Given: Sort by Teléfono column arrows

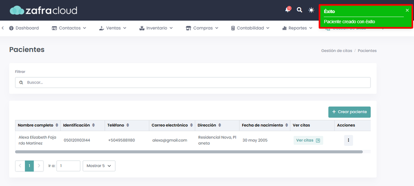Looking at the screenshot, I should pos(128,125).
